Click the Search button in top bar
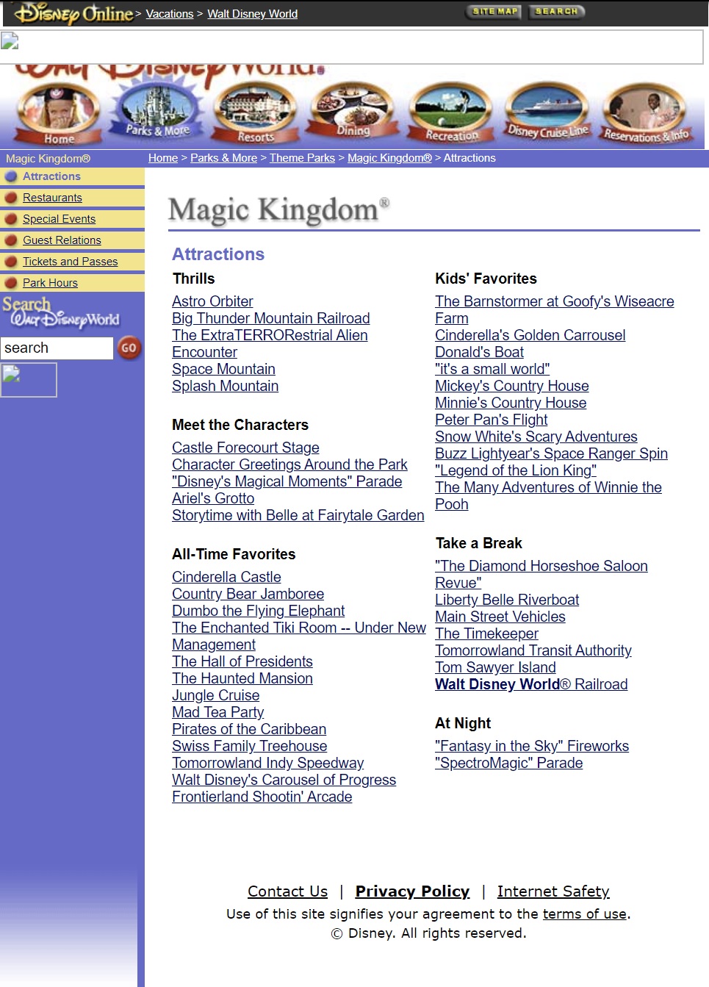This screenshot has width=709, height=987. click(556, 12)
